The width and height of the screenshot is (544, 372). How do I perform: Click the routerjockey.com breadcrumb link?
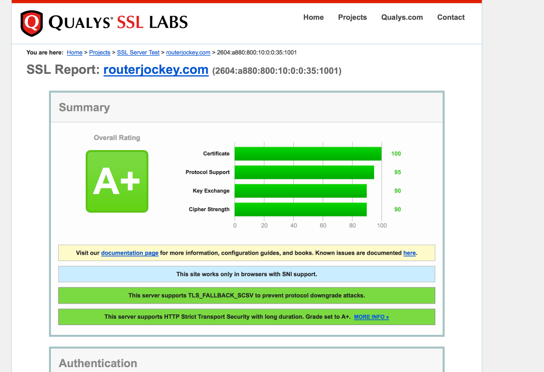pyautogui.click(x=188, y=52)
